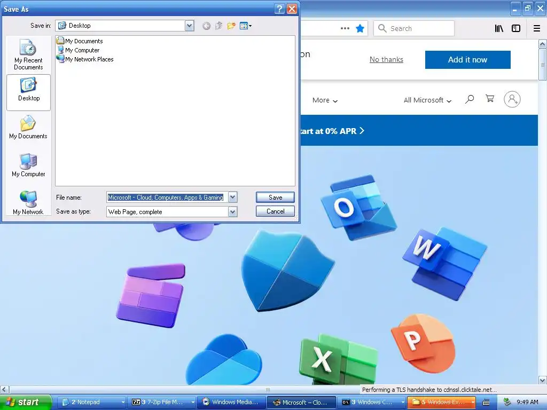Click the 0% APR banner link

[332, 131]
